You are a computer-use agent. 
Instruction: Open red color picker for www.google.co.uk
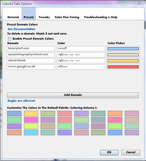pyautogui.click(x=123, y=67)
